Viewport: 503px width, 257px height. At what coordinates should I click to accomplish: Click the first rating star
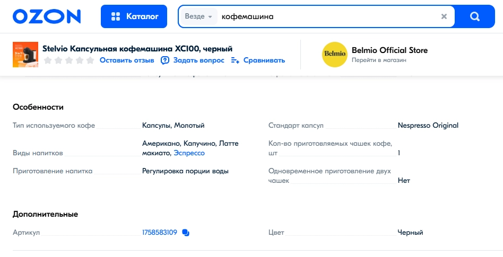(48, 60)
